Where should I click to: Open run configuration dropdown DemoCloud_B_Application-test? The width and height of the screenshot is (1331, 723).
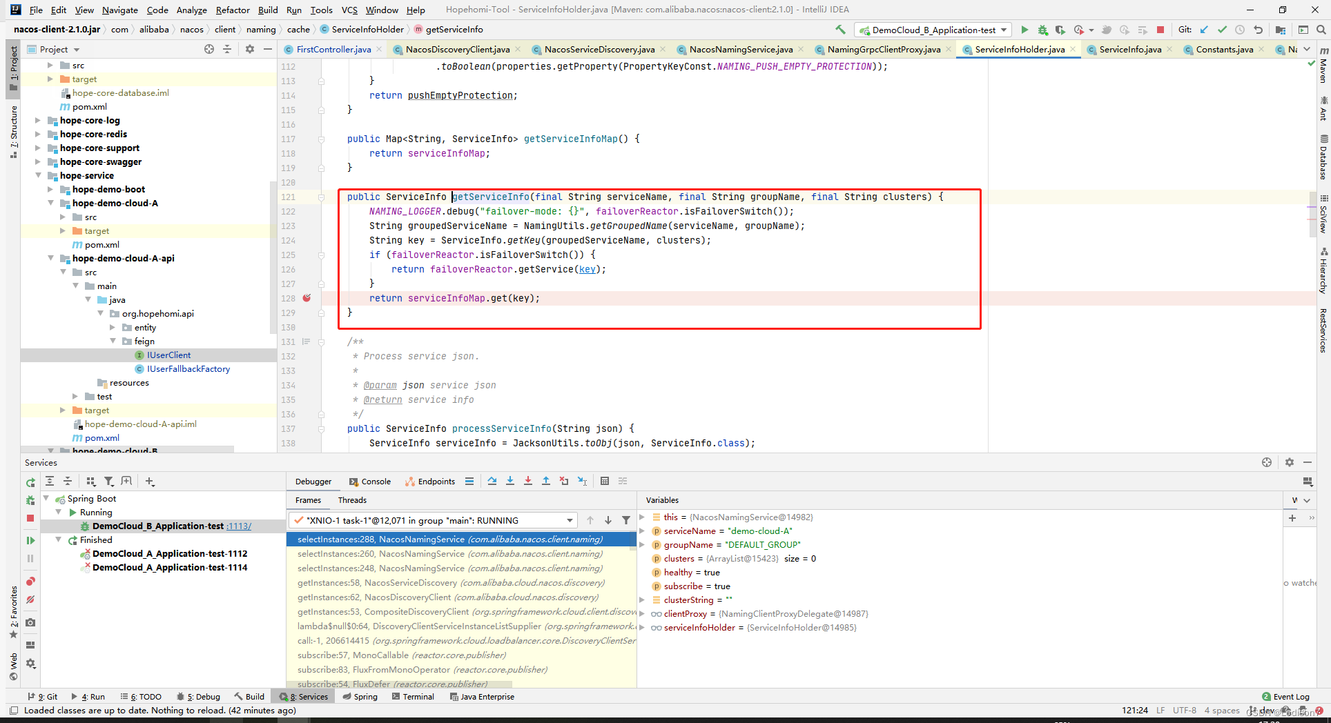(933, 30)
